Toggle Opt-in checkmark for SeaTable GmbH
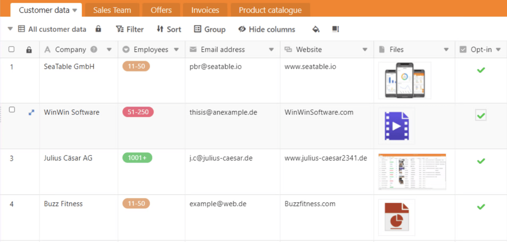 click(x=481, y=70)
